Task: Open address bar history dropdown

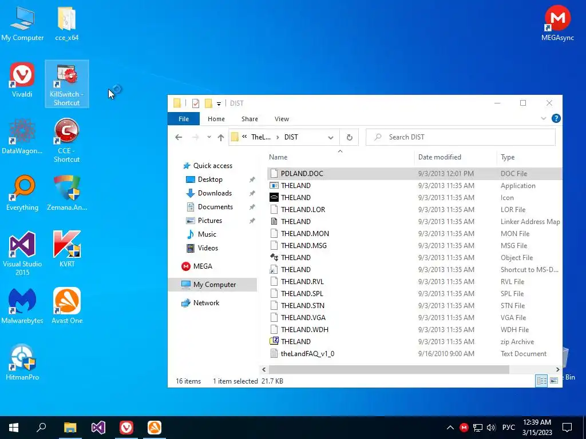Action: pos(331,137)
